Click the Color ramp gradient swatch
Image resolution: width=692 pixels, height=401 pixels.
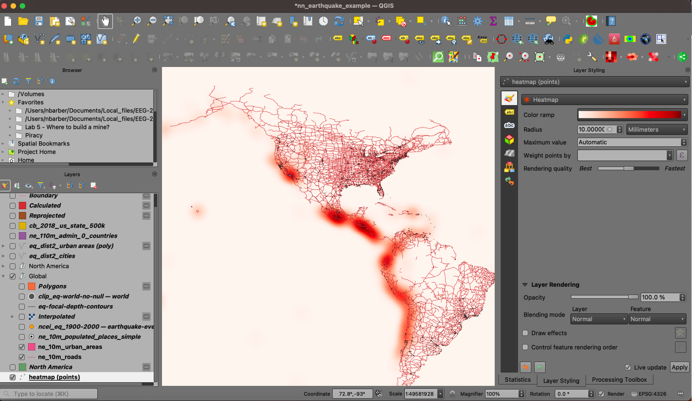point(629,115)
